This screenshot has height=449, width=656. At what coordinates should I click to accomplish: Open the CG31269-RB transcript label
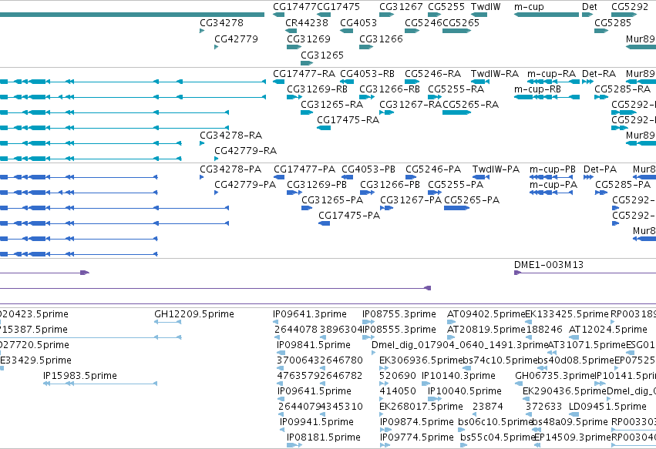[317, 89]
